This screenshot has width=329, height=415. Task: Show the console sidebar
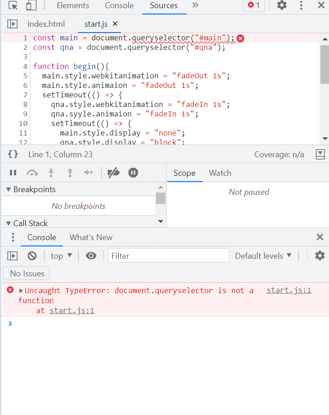(12, 256)
